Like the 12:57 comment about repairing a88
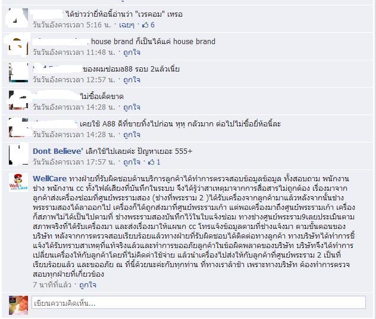Viewport: 376px width, 319px height. [131, 79]
